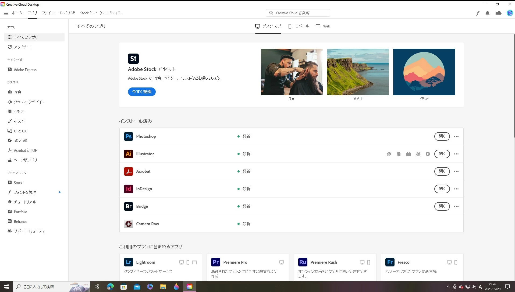Screen dimensions: 515x292
Task: Open the fonts icon in top bar
Action: [478, 13]
